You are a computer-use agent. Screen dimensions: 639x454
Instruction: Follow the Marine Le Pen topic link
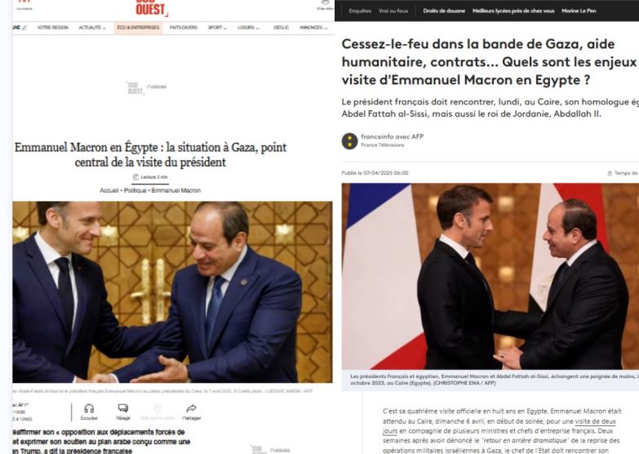(579, 11)
